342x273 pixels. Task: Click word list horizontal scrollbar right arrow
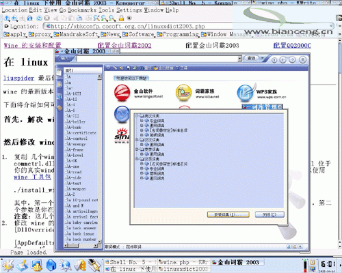(x=96, y=246)
